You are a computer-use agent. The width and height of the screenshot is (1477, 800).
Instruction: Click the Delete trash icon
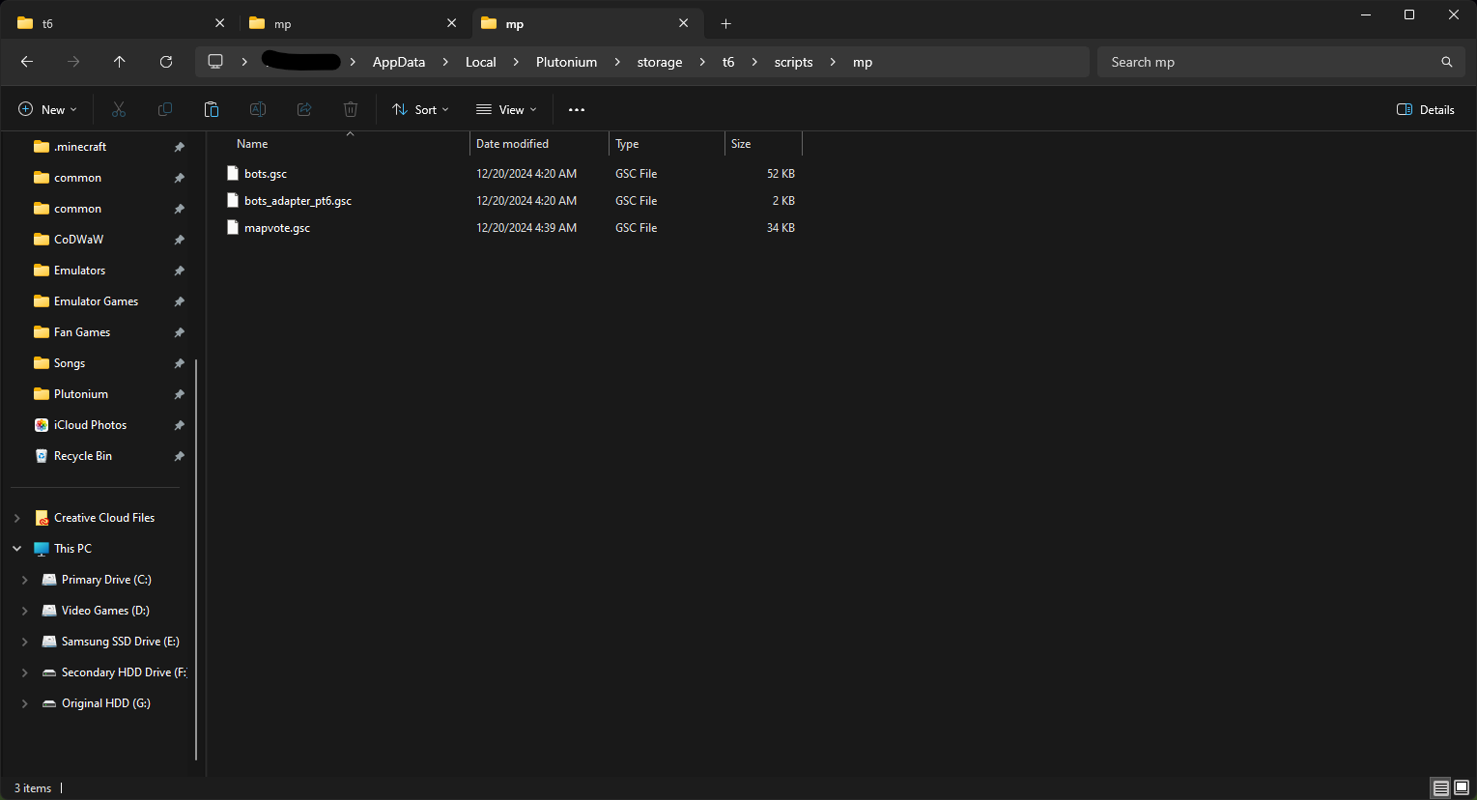coord(351,109)
